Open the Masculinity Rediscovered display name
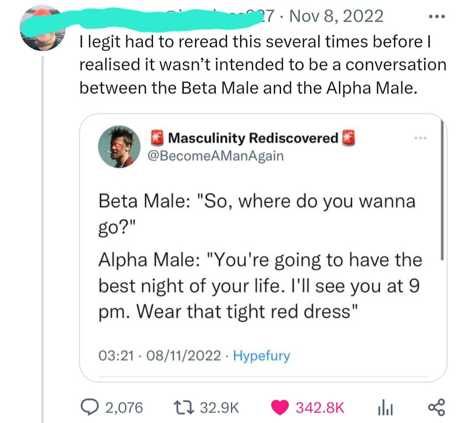 pos(253,138)
